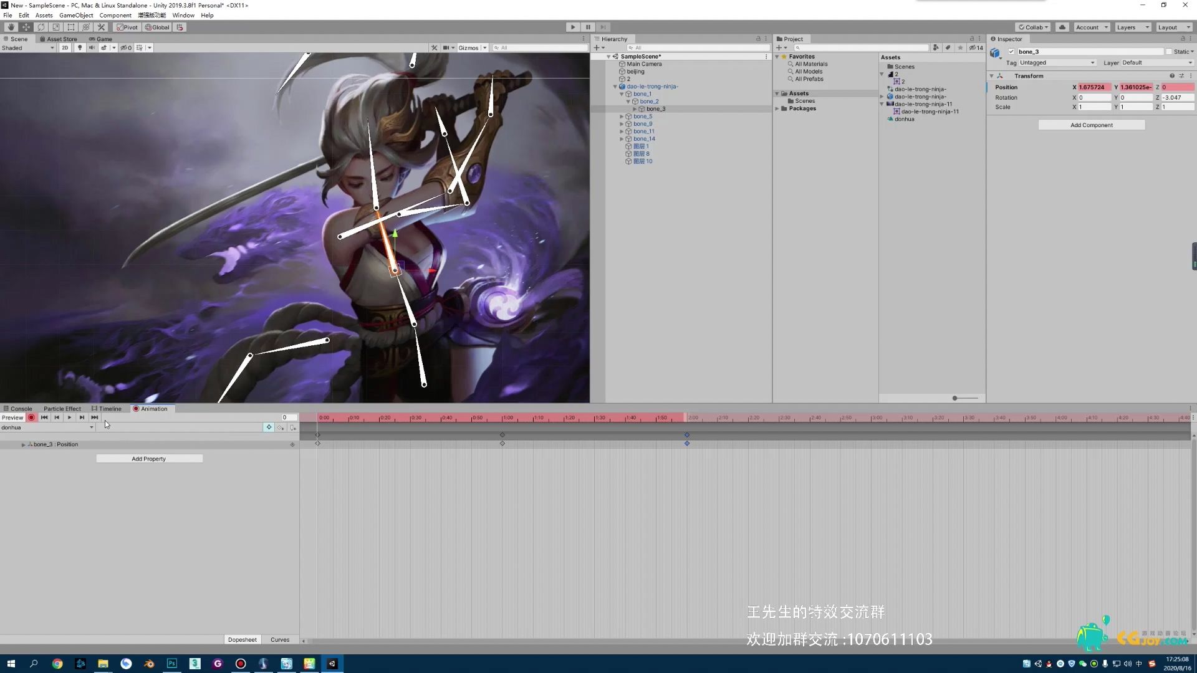Toggle the hidden objects count icon in Scene view
1197x673 pixels.
[127, 48]
